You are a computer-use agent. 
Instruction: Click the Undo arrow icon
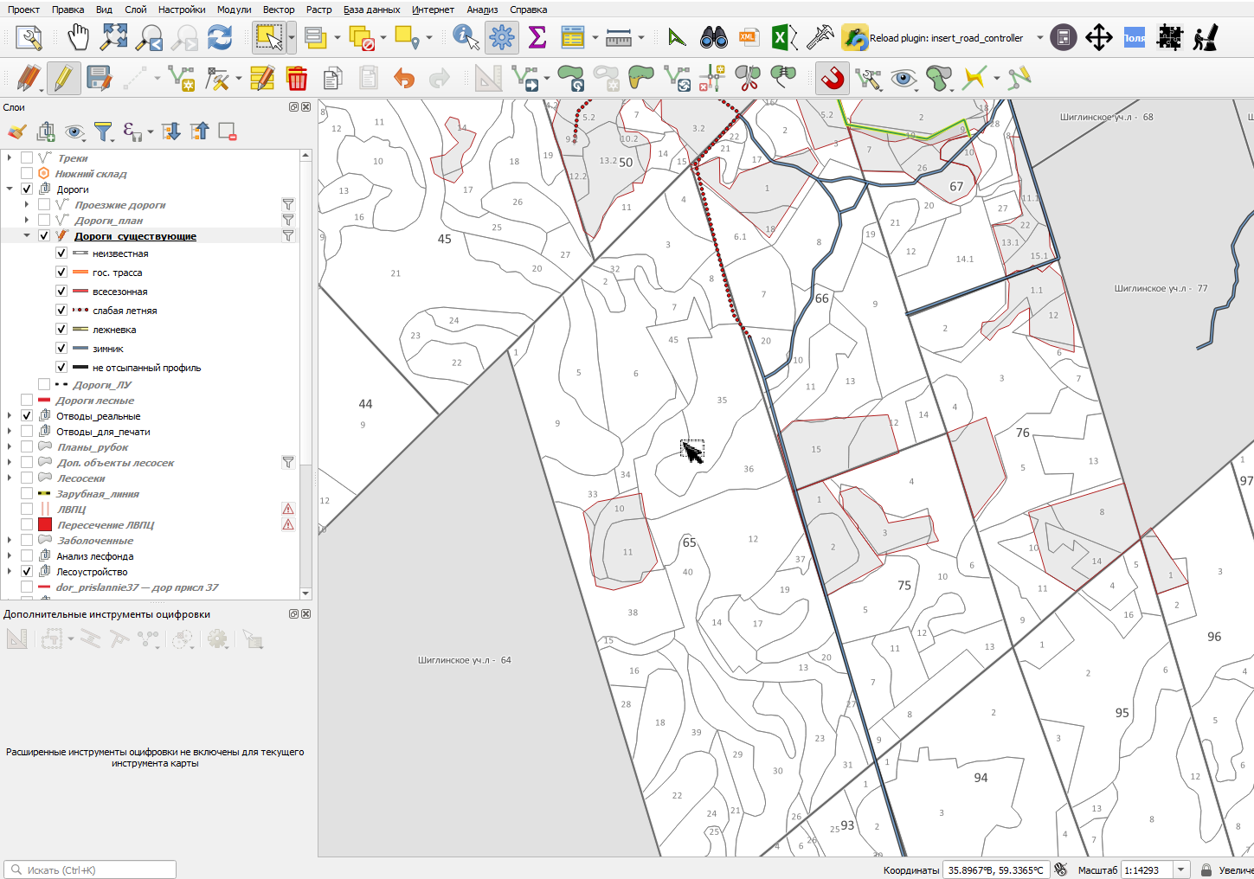tap(404, 79)
